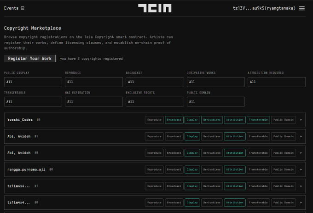Expand the tz1Lm4x4... #0 row arrow

point(301,202)
